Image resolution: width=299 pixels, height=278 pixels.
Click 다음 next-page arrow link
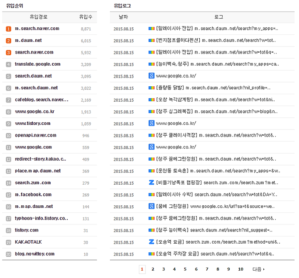point(258,269)
